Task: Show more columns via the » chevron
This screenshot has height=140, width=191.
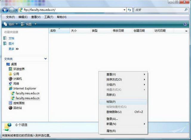Action: [x=186, y=31]
